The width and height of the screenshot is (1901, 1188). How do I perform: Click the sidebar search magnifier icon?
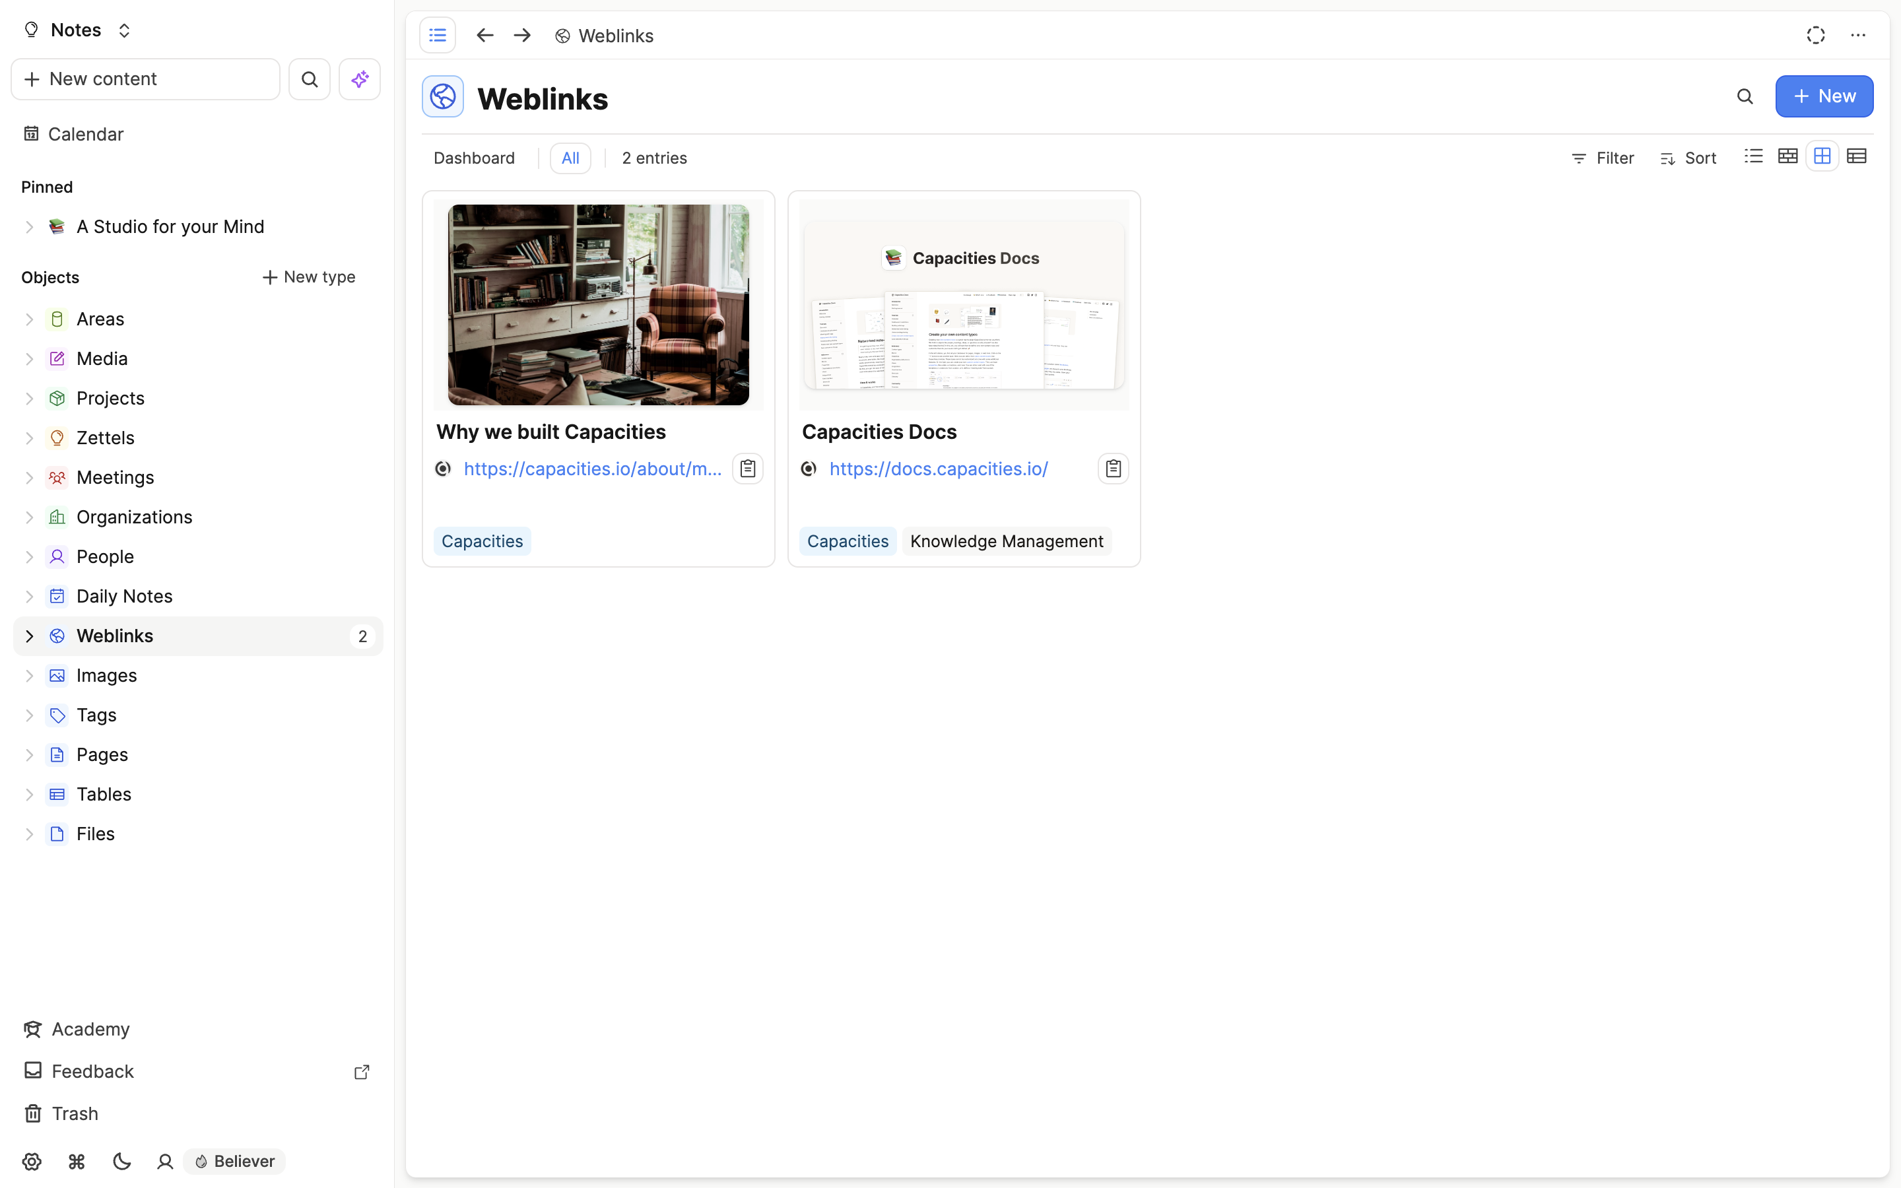point(310,79)
